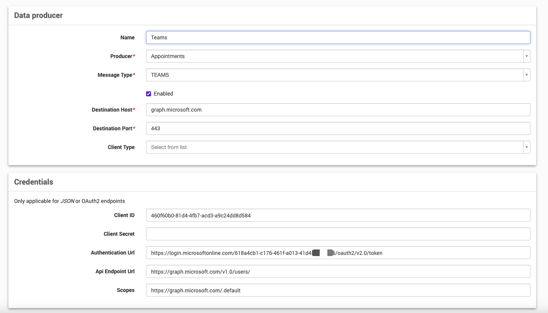
Task: Click the Scopes field label
Action: coord(125,290)
